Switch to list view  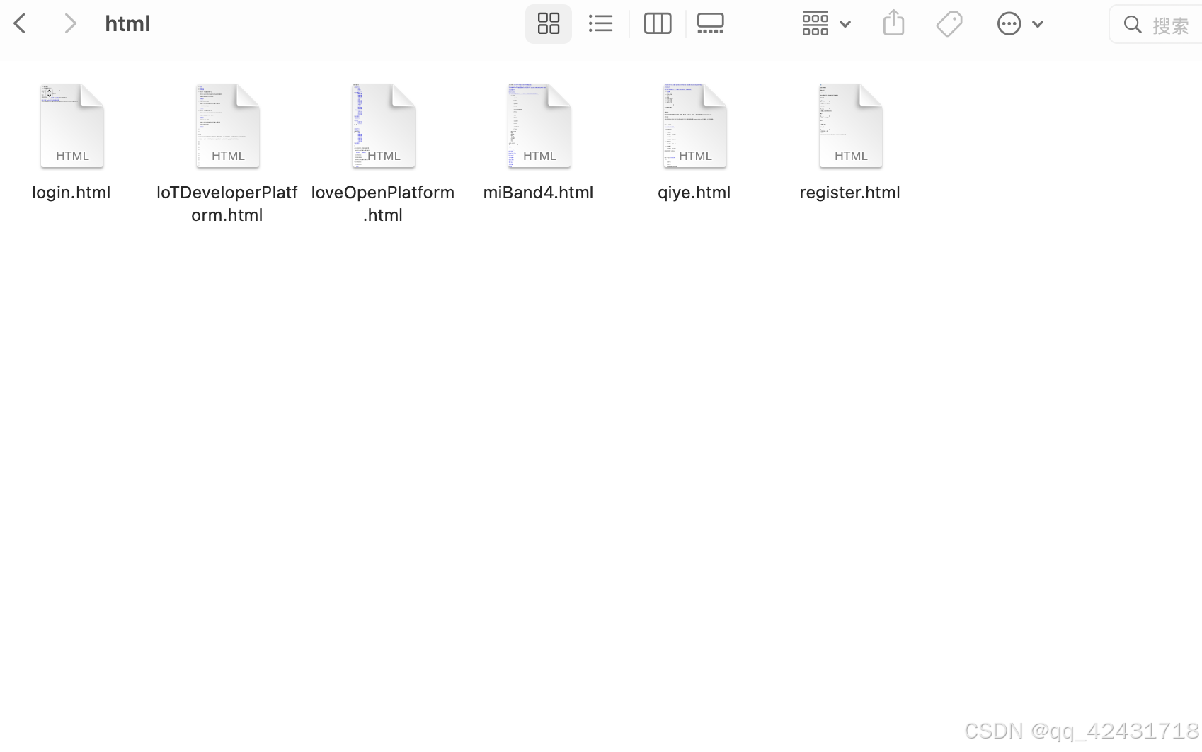coord(601,24)
